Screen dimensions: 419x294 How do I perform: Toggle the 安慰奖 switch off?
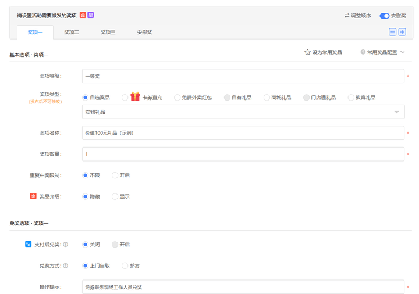pyautogui.click(x=384, y=16)
